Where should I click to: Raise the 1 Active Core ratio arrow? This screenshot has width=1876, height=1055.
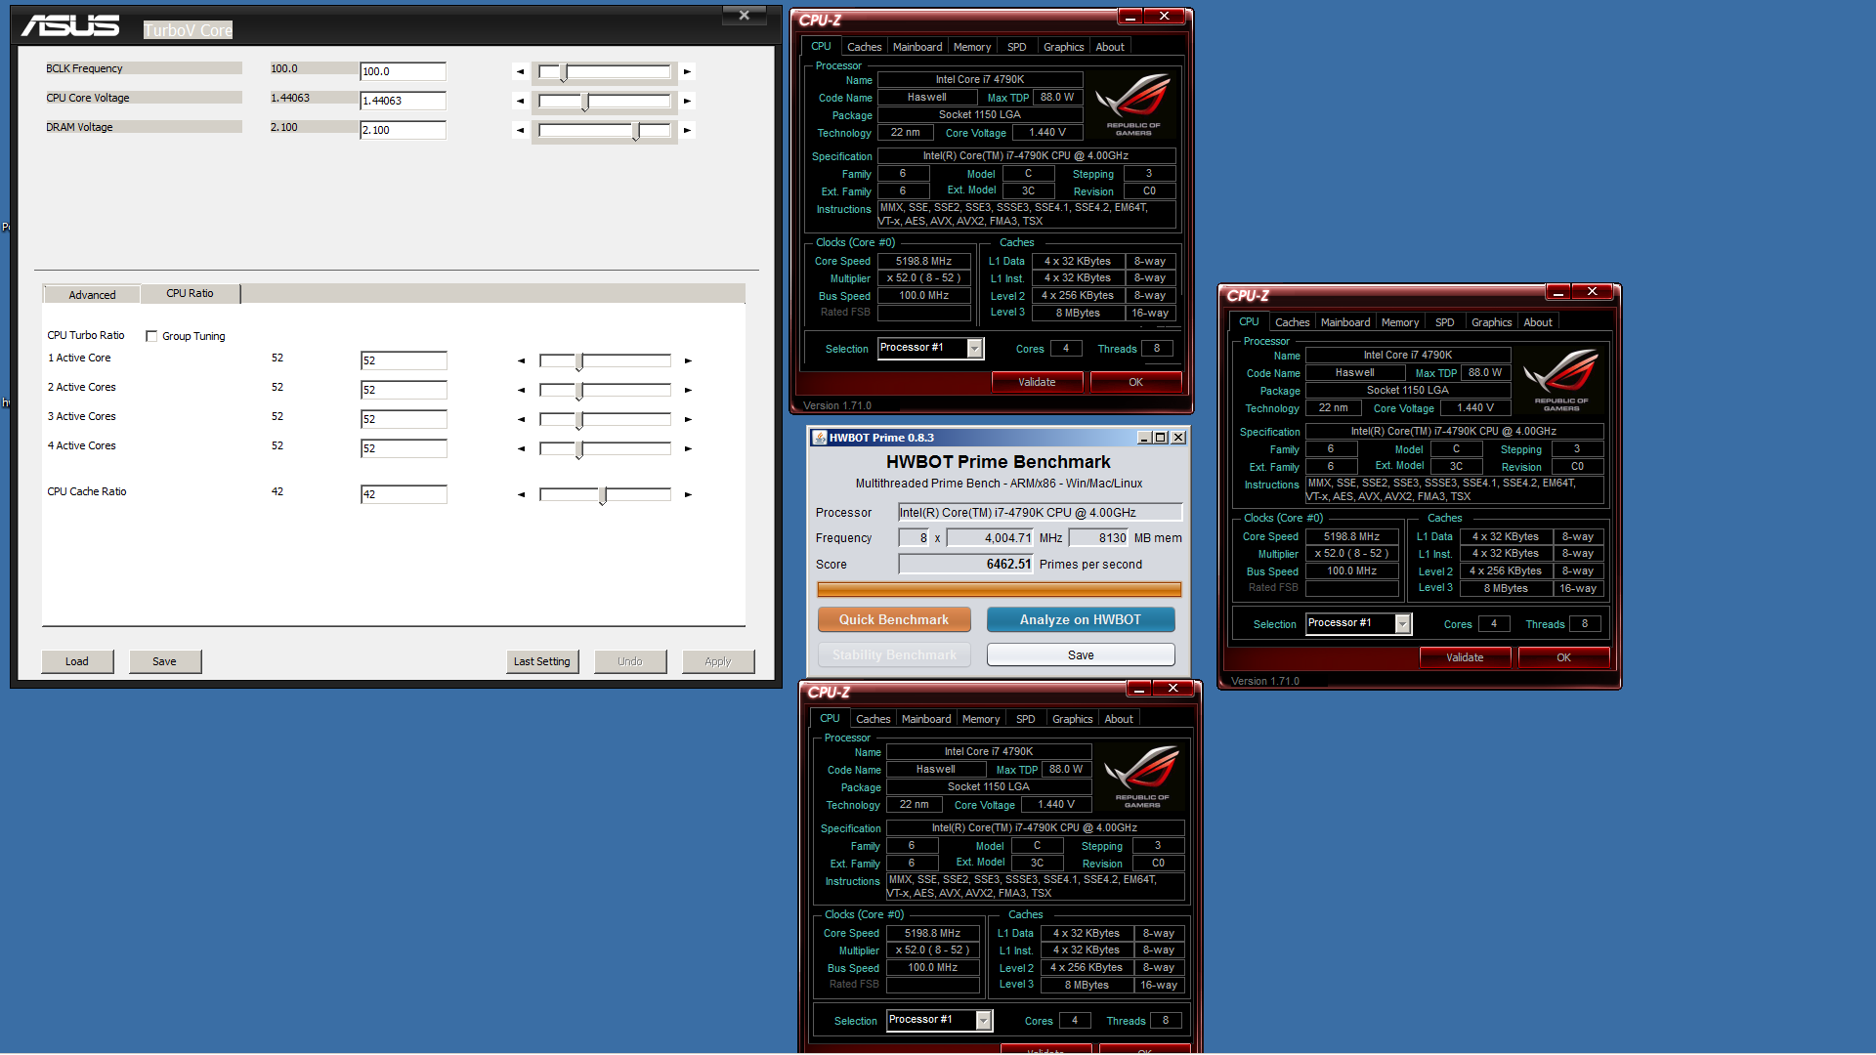coord(689,360)
